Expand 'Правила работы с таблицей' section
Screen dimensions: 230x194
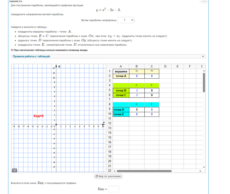32,56
